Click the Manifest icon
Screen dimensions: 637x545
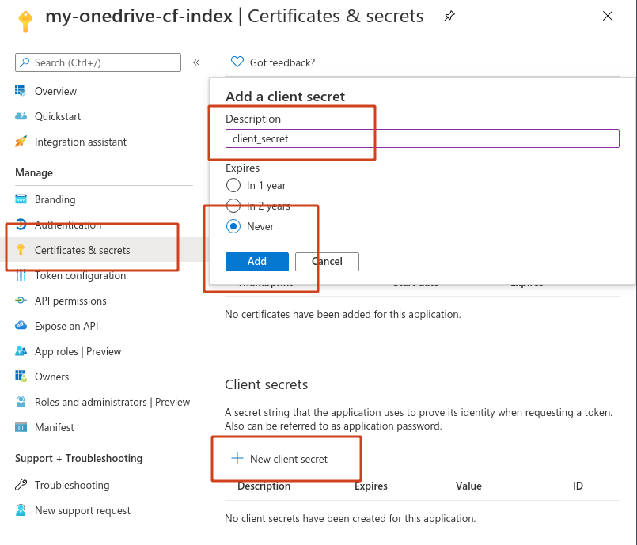21,427
